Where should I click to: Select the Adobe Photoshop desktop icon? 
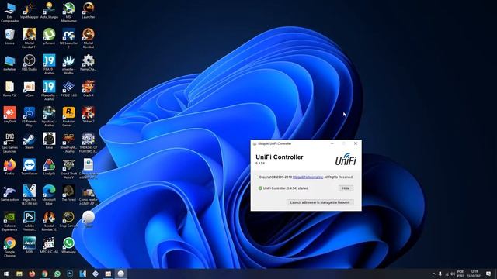[30, 221]
